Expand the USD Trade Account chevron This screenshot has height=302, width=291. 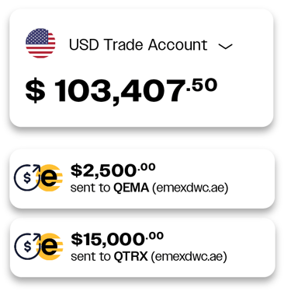click(225, 46)
